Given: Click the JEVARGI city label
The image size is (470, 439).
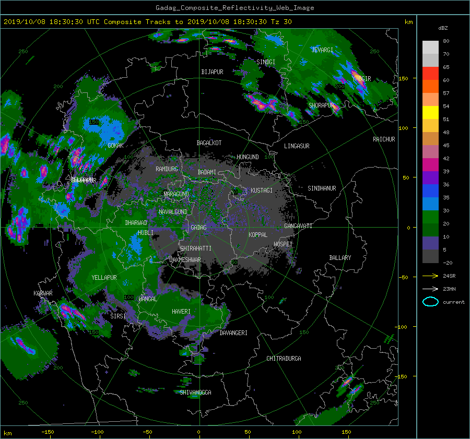Looking at the screenshot, I should 322,50.
